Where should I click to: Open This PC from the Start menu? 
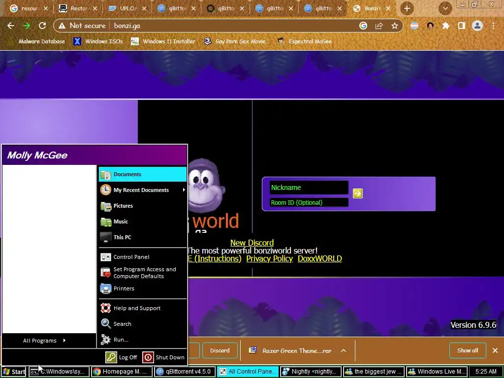142,237
